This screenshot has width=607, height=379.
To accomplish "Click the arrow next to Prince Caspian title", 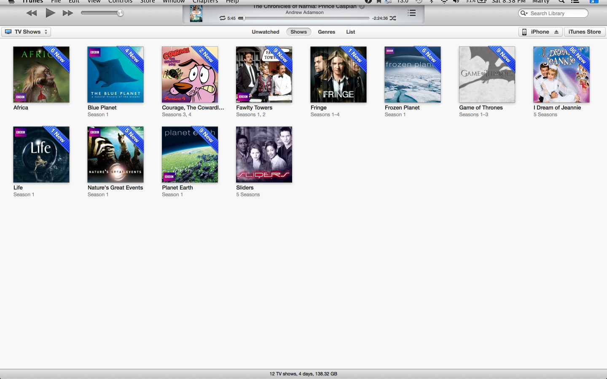I will tap(362, 6).
